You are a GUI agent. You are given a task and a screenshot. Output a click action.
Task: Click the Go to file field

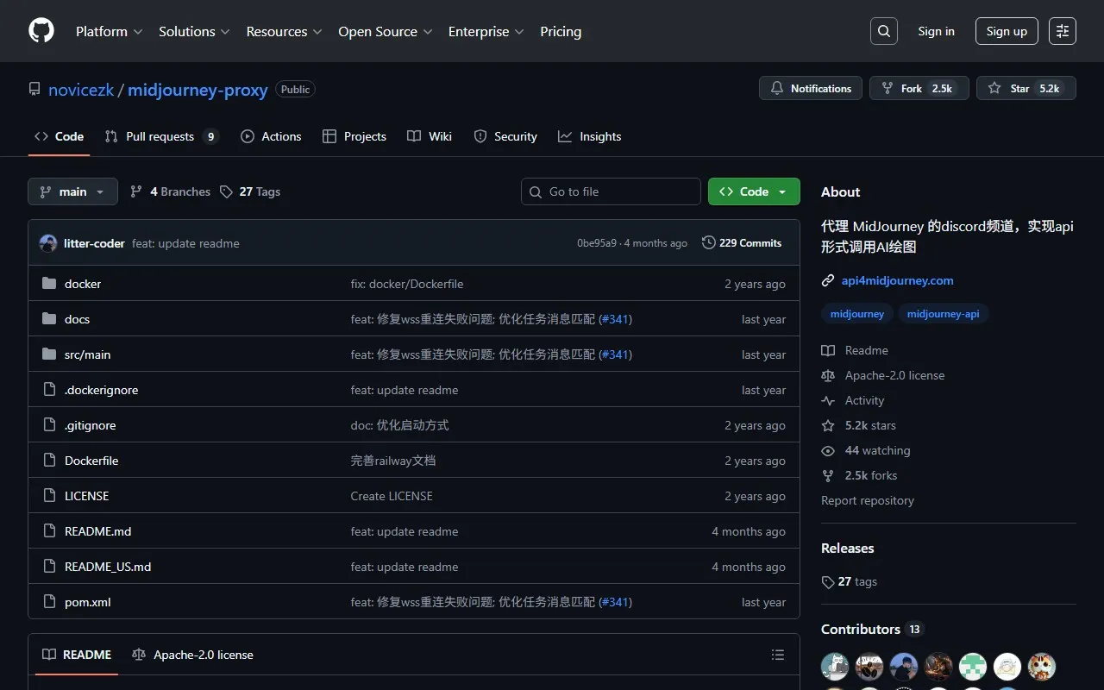pyautogui.click(x=611, y=191)
